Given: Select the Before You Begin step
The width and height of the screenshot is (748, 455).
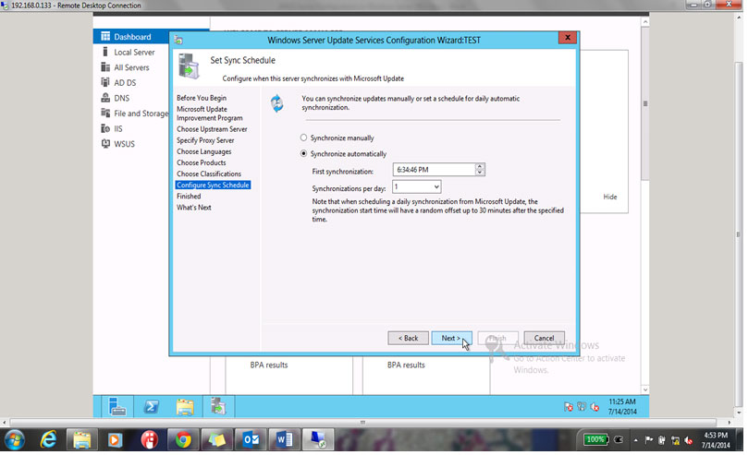Looking at the screenshot, I should [202, 98].
